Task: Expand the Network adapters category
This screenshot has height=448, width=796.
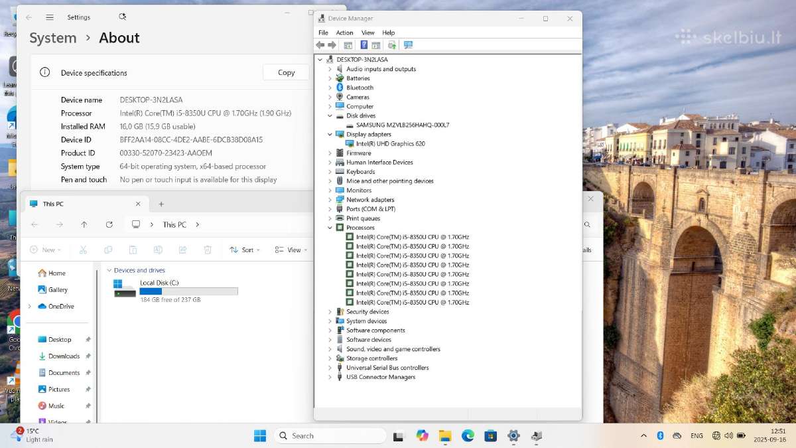Action: pos(330,200)
